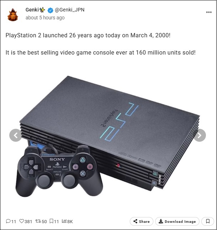Image resolution: width=217 pixels, height=230 pixels.
Task: Open the 'about 5 hours ago' timestamp
Action: point(45,18)
